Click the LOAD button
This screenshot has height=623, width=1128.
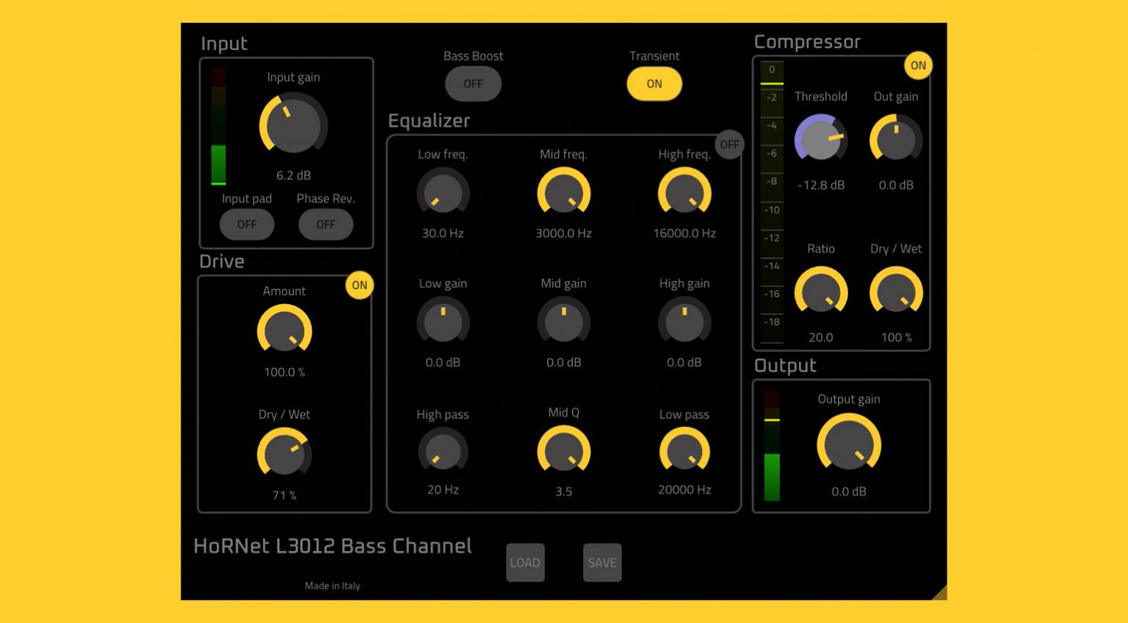point(525,562)
